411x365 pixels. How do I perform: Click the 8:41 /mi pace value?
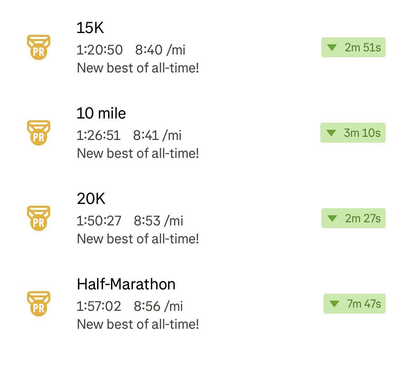(x=157, y=135)
